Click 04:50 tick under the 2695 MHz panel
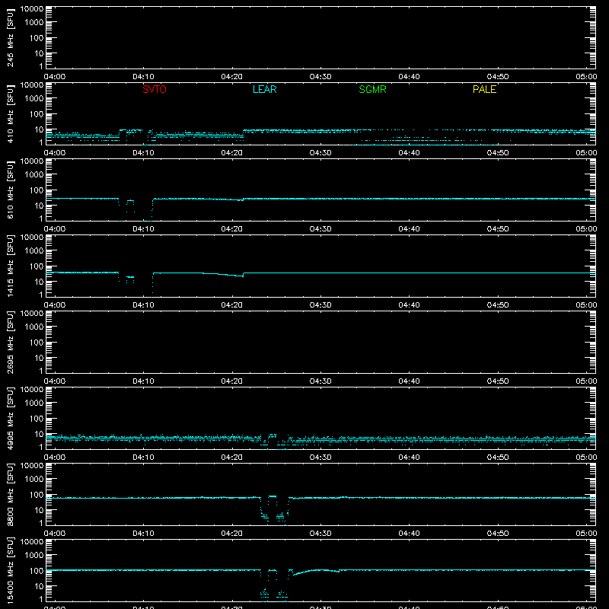609x609 pixels. coord(498,381)
